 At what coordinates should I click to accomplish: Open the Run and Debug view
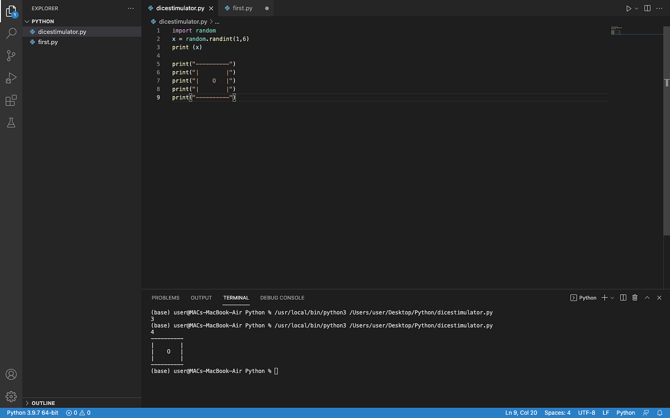tap(11, 78)
